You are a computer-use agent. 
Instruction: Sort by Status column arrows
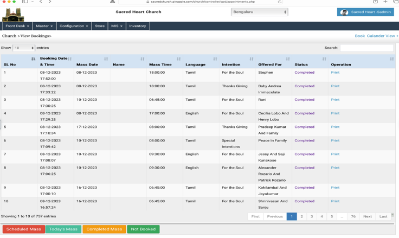pos(324,59)
